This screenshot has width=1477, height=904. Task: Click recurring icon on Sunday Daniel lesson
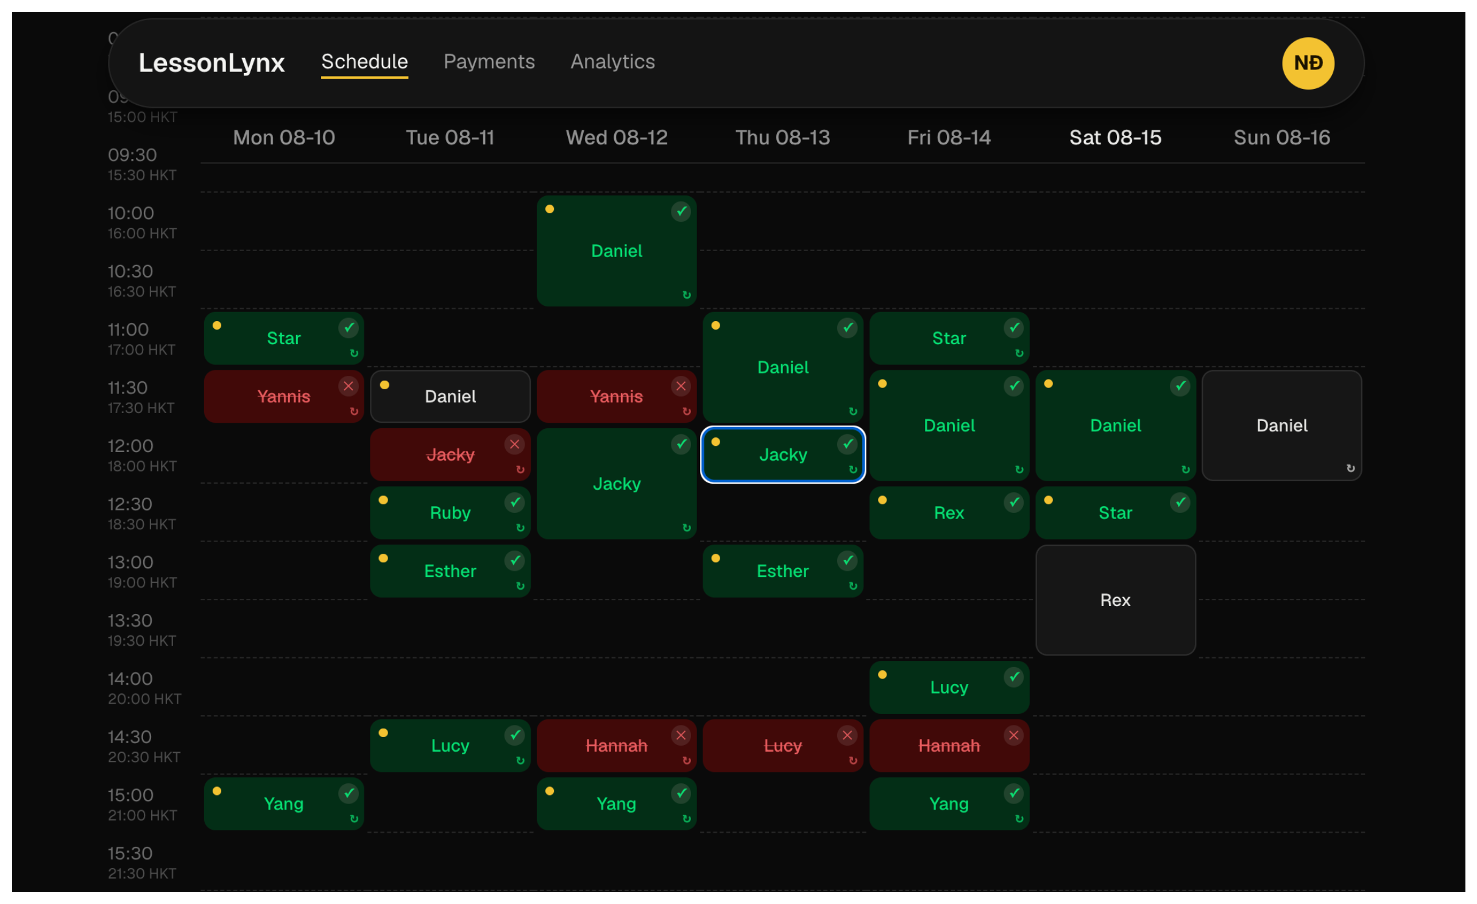click(1350, 468)
